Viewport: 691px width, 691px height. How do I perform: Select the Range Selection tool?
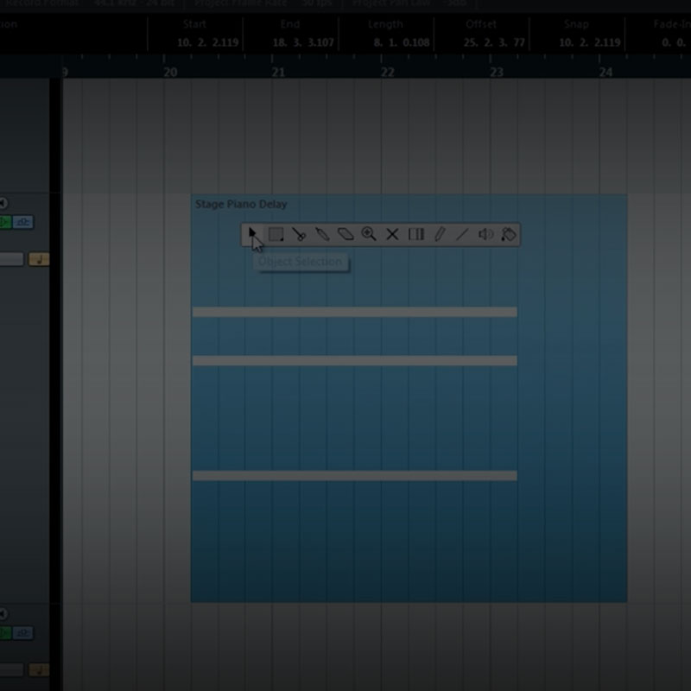pos(276,234)
